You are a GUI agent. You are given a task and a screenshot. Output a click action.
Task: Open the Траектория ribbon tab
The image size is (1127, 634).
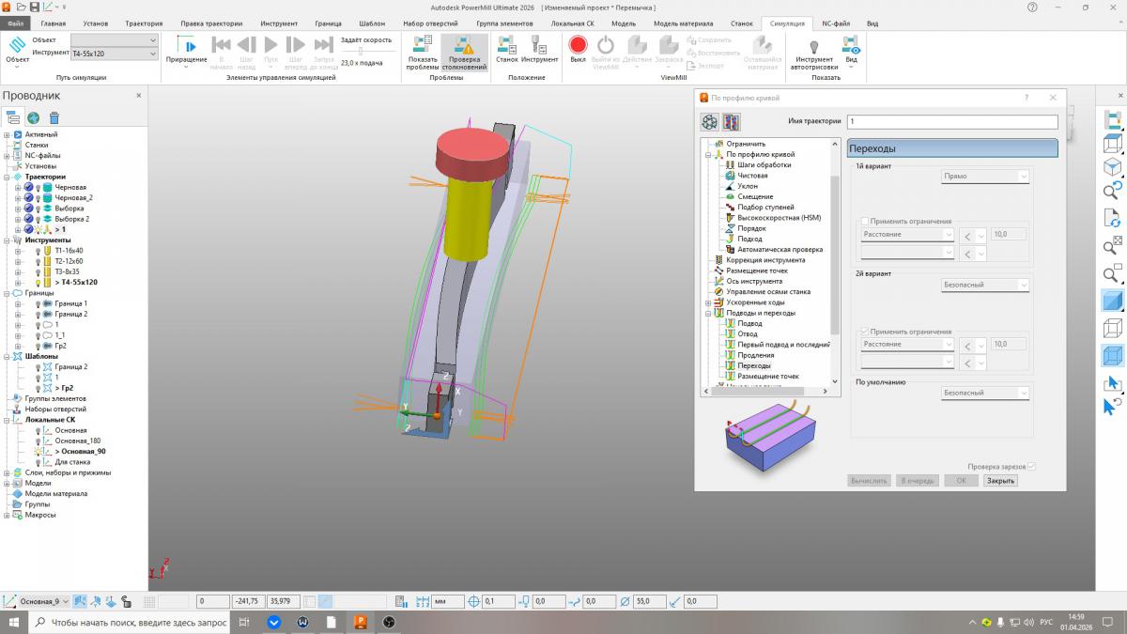pos(144,23)
